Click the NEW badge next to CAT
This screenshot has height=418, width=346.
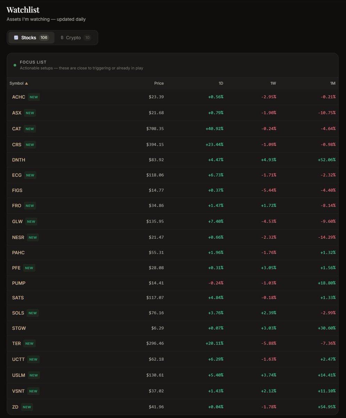(30, 129)
